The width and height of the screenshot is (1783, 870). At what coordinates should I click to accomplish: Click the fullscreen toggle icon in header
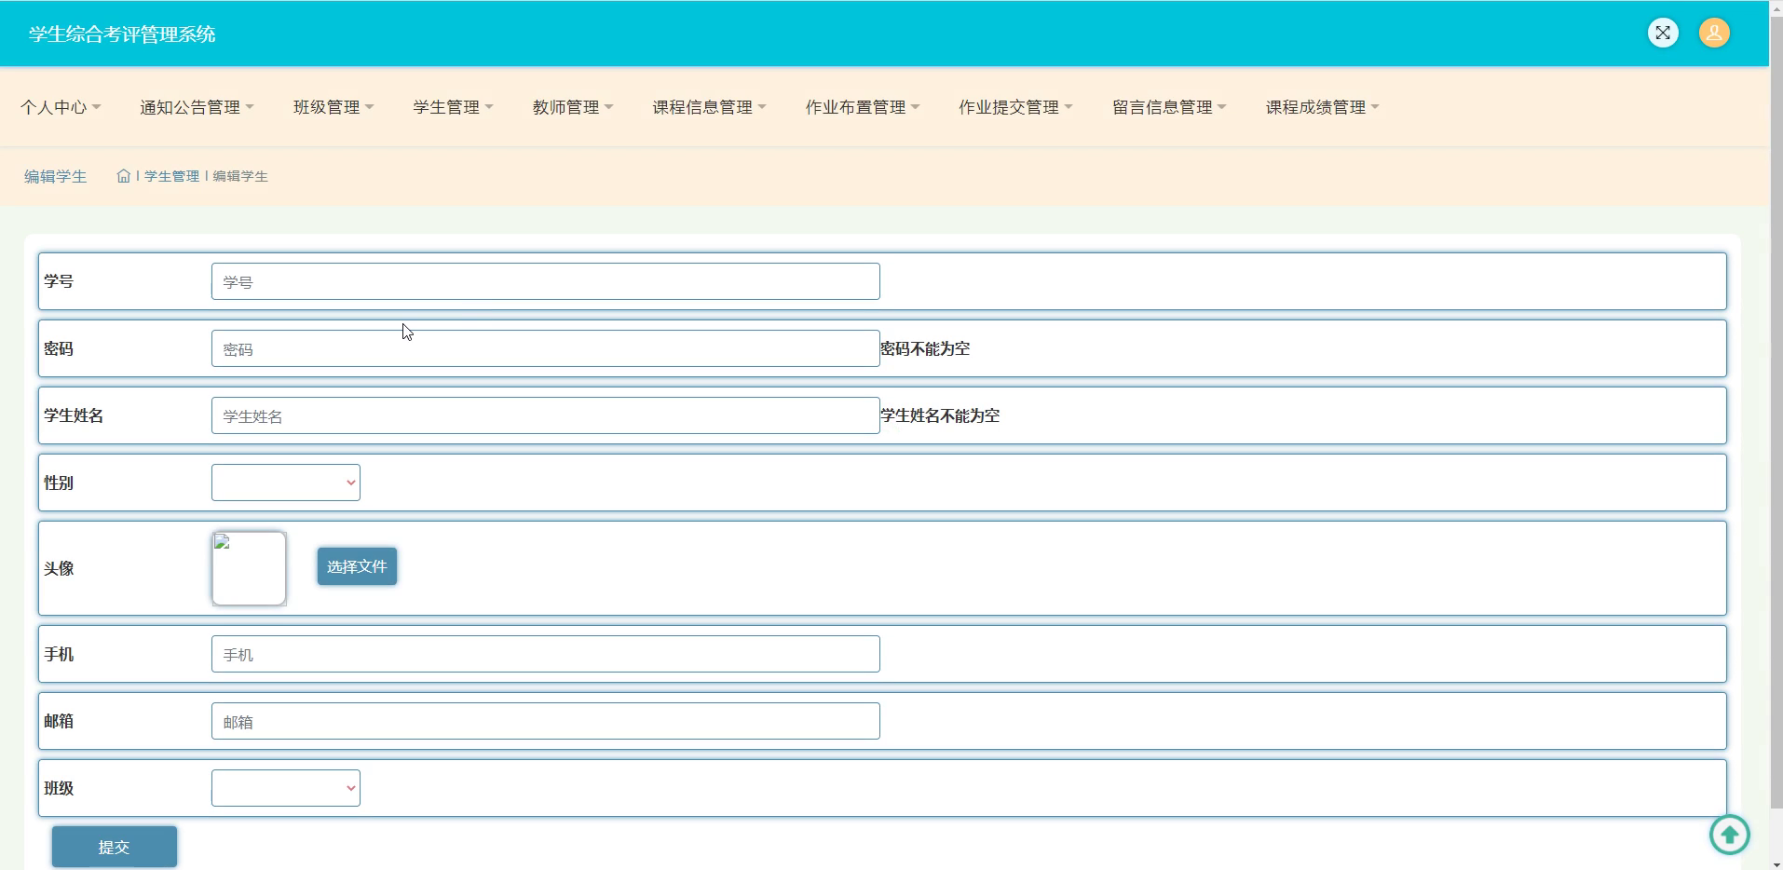(1663, 34)
